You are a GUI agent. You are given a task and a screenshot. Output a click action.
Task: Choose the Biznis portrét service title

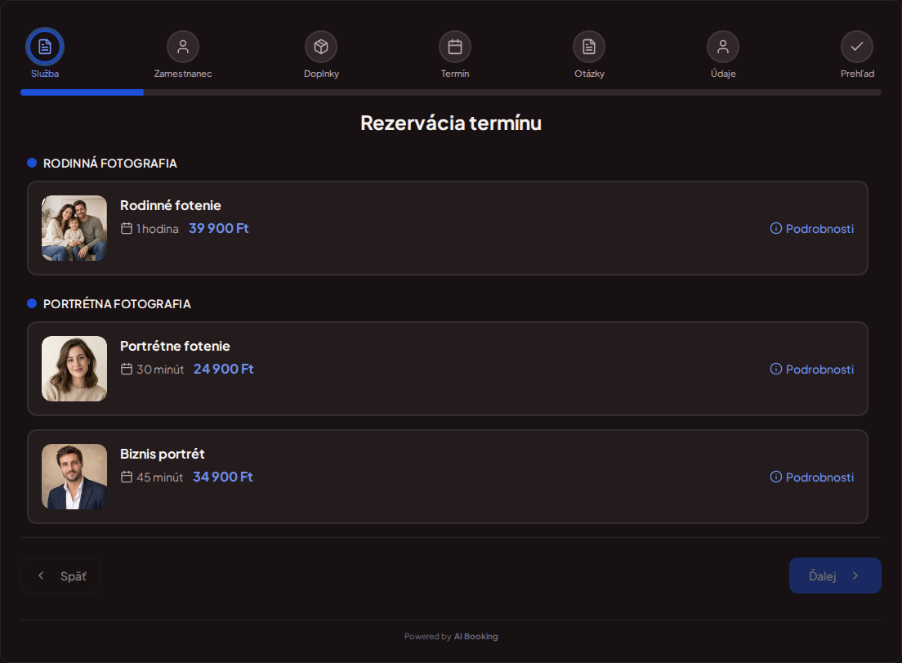tap(163, 454)
